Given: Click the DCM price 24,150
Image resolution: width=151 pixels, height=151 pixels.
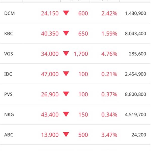Looking at the screenshot, I should pyautogui.click(x=50, y=13).
